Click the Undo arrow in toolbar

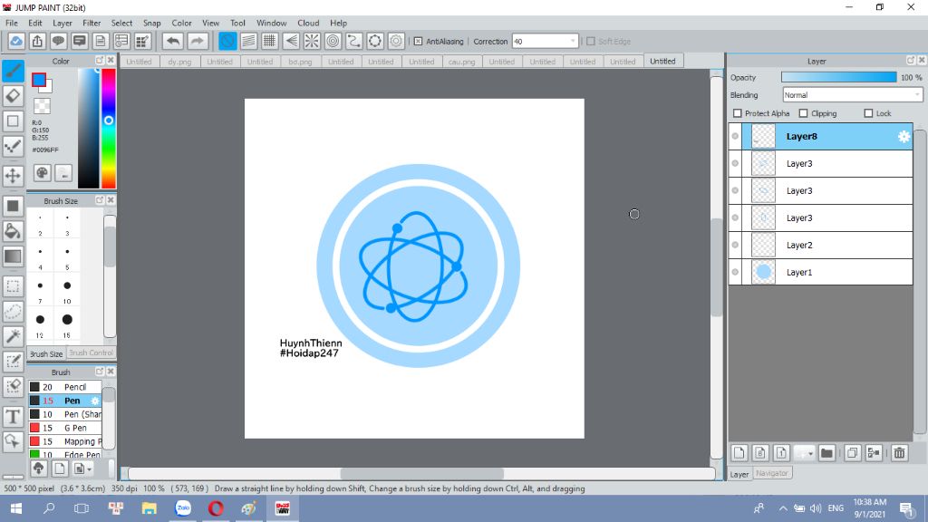point(173,41)
